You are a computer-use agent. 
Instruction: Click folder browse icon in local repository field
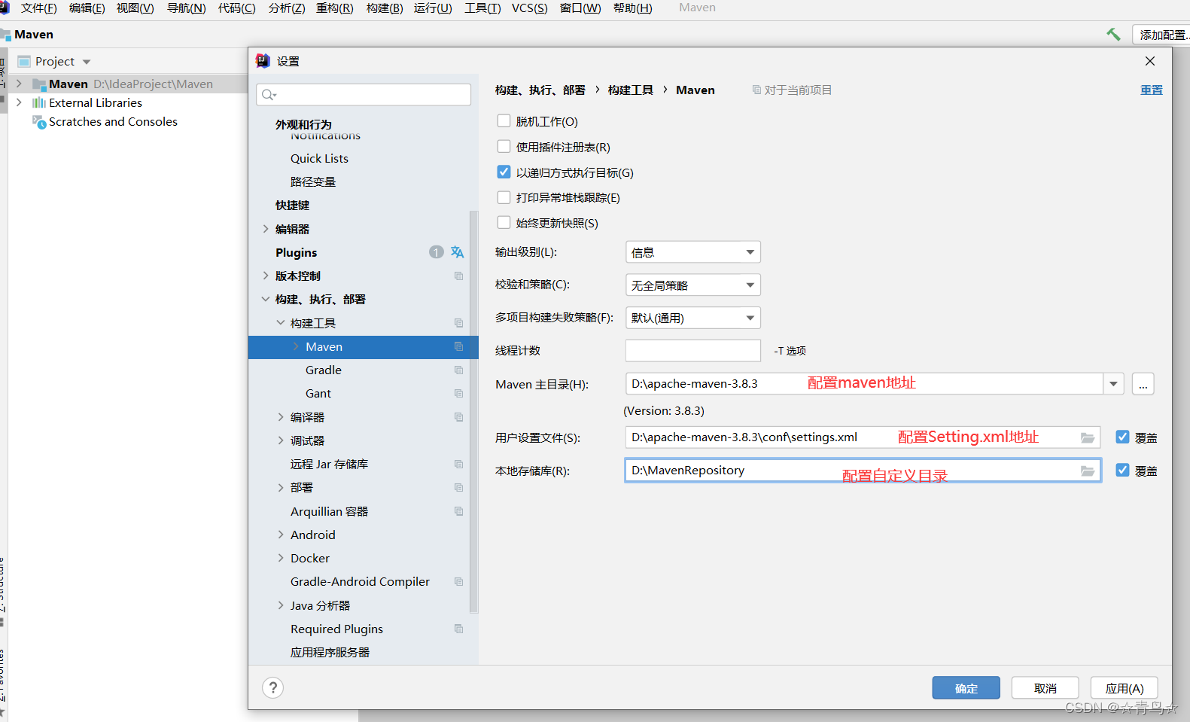pos(1088,471)
